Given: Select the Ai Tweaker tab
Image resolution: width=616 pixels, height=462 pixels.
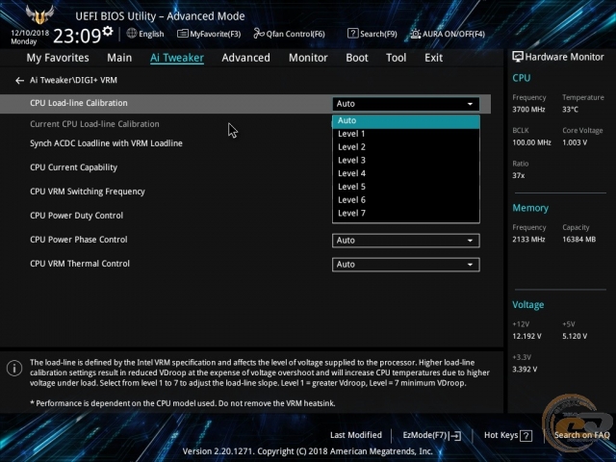Looking at the screenshot, I should pyautogui.click(x=177, y=58).
